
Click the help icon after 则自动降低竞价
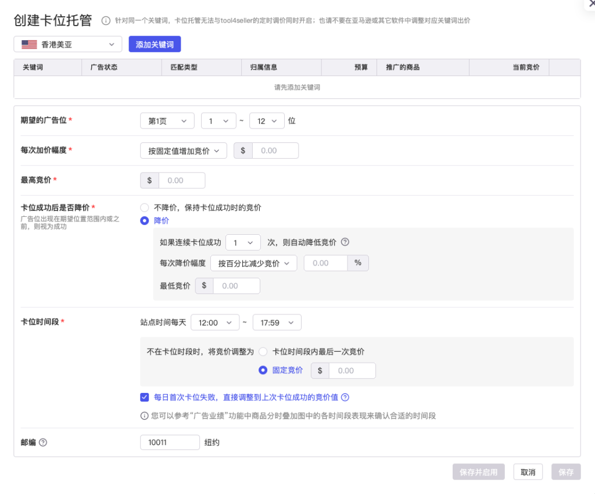tap(345, 242)
